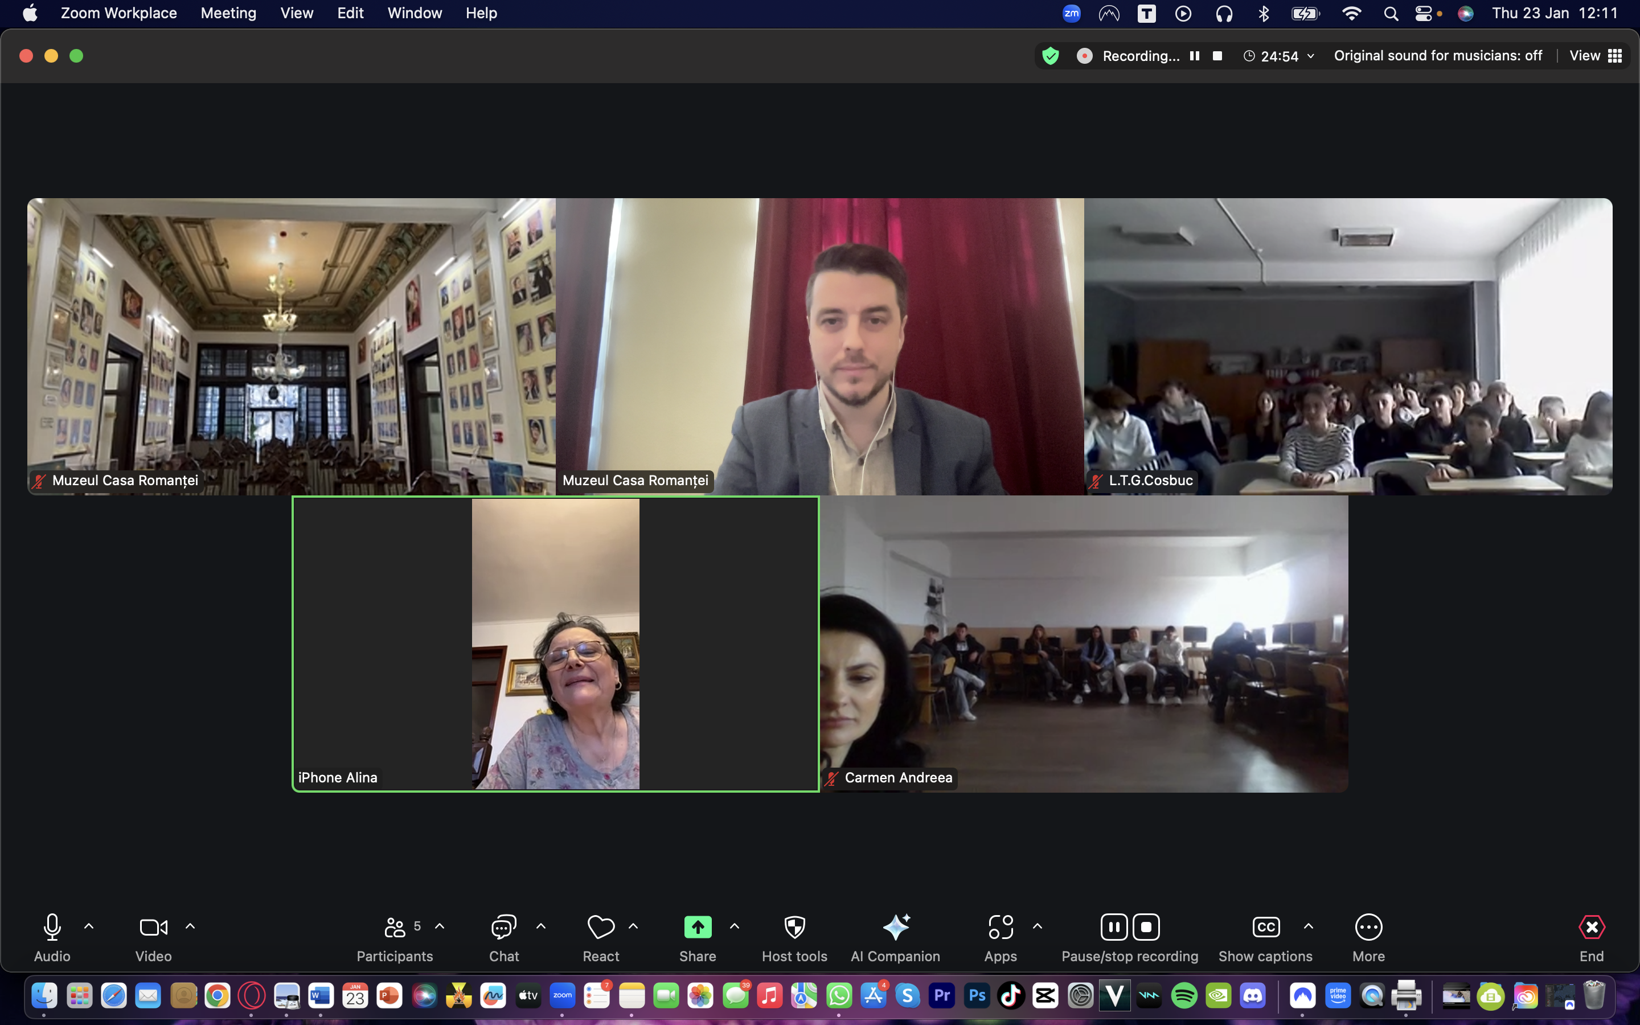This screenshot has width=1640, height=1025.
Task: Open the Participants panel
Action: click(x=395, y=926)
